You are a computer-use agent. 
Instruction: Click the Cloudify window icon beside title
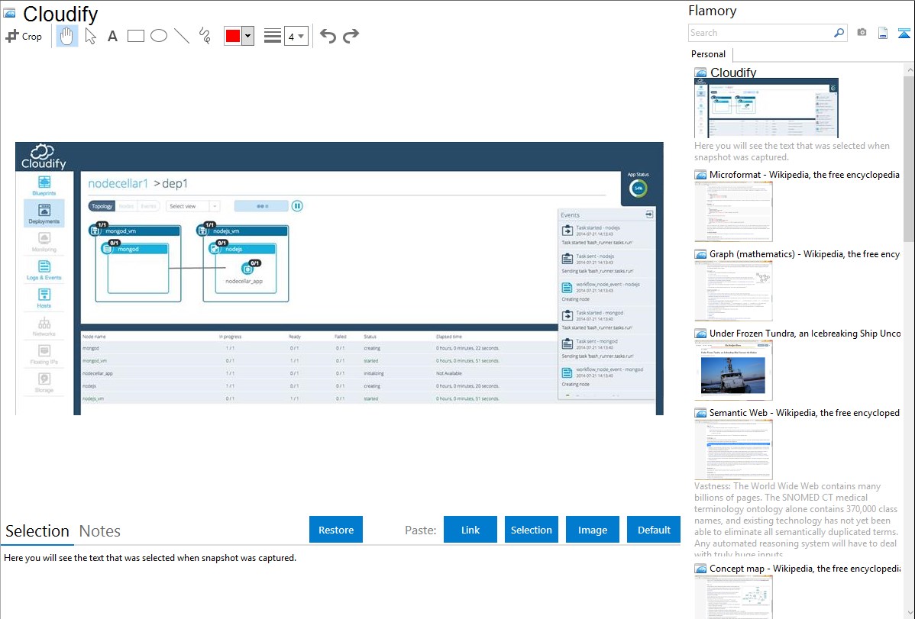[9, 13]
